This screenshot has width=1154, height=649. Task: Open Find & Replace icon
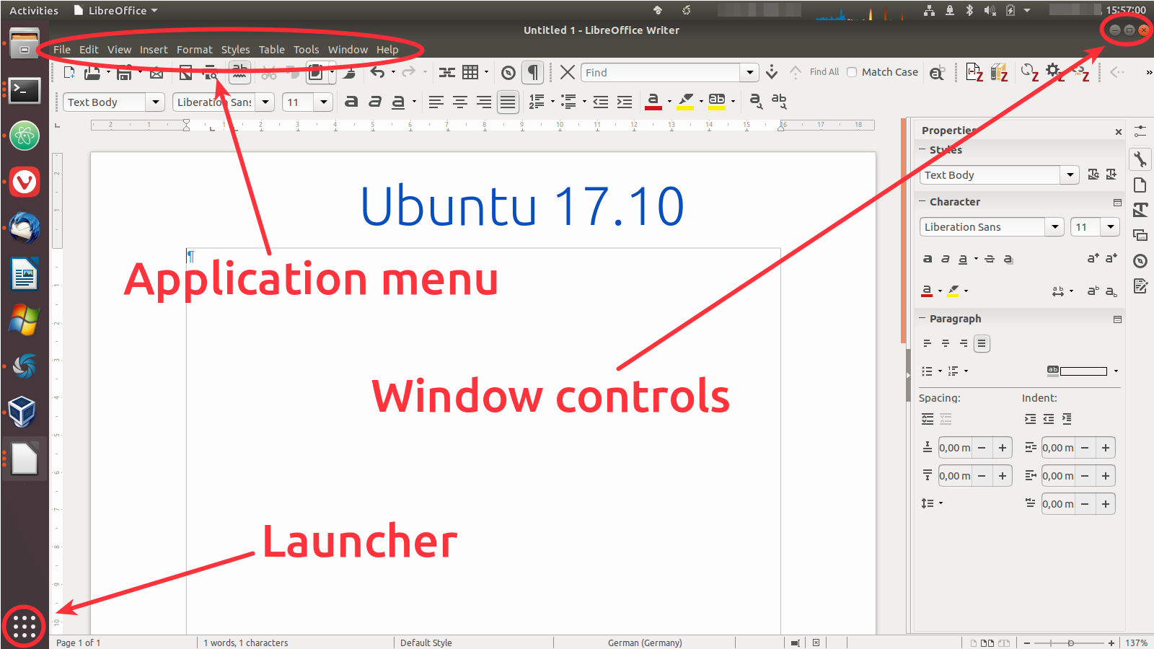click(937, 72)
